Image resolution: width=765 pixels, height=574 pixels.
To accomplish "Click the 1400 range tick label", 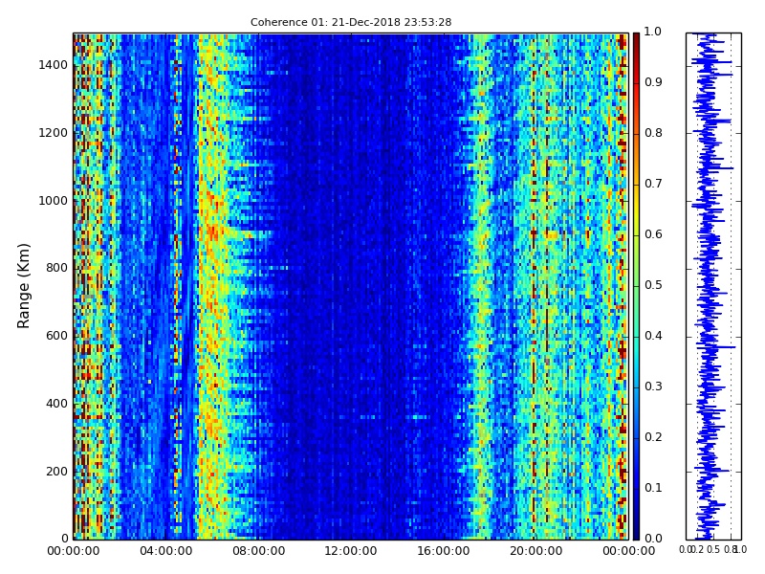I will point(54,65).
